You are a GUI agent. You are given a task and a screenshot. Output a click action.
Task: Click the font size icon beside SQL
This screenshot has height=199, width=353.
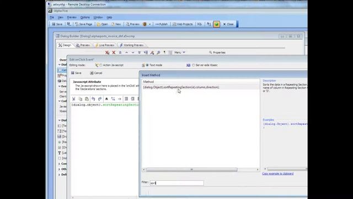[208, 24]
